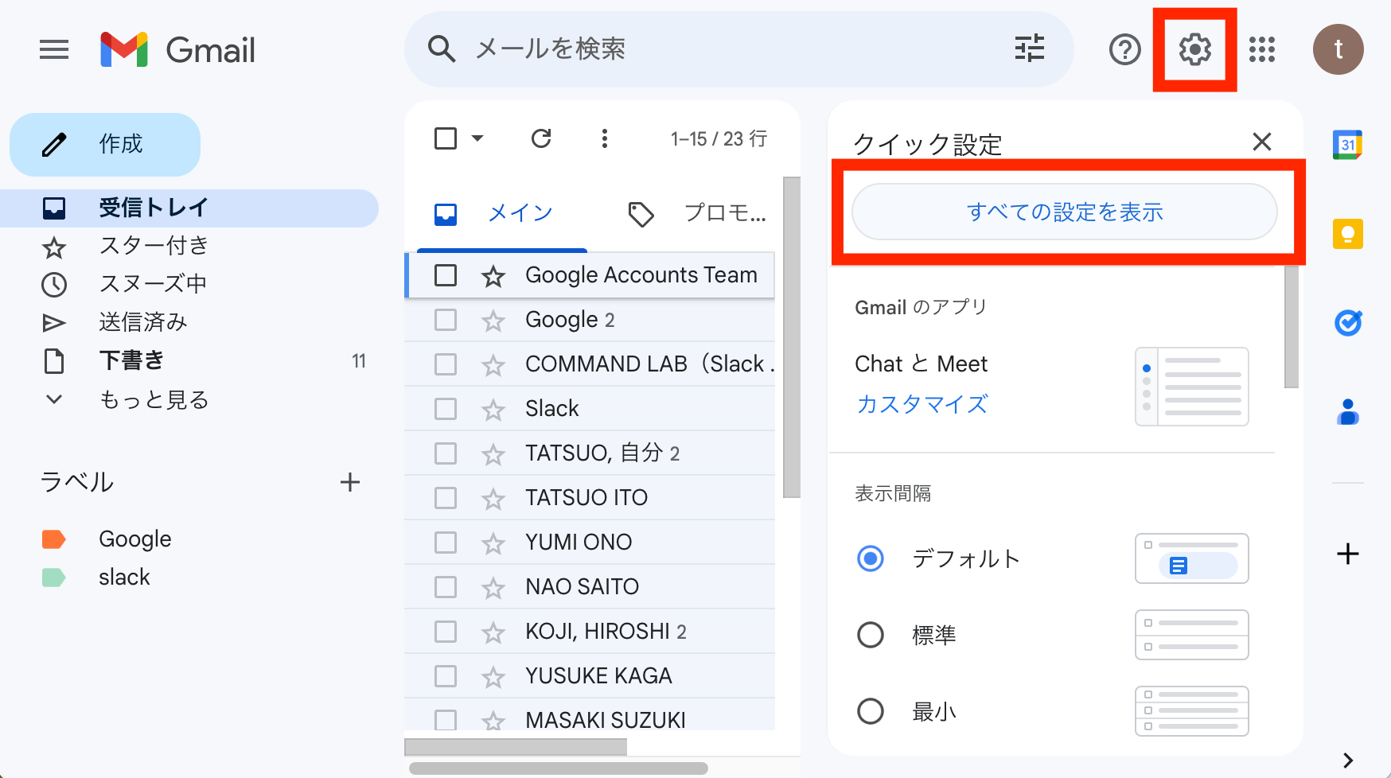1391x778 pixels.
Task: Choose the デフォルト density radio button
Action: point(871,558)
